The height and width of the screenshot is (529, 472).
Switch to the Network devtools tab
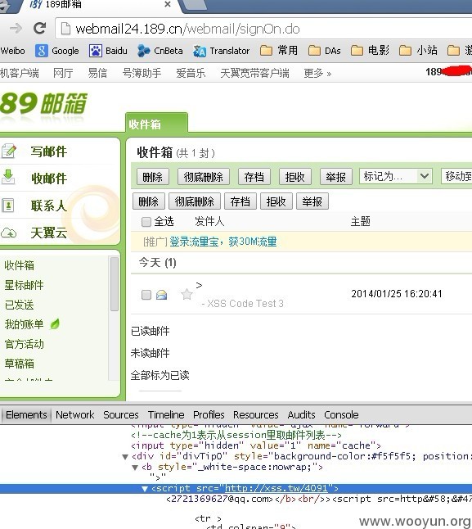pyautogui.click(x=74, y=414)
